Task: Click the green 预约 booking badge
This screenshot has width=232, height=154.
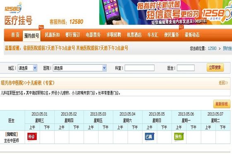Action: (x=179, y=137)
